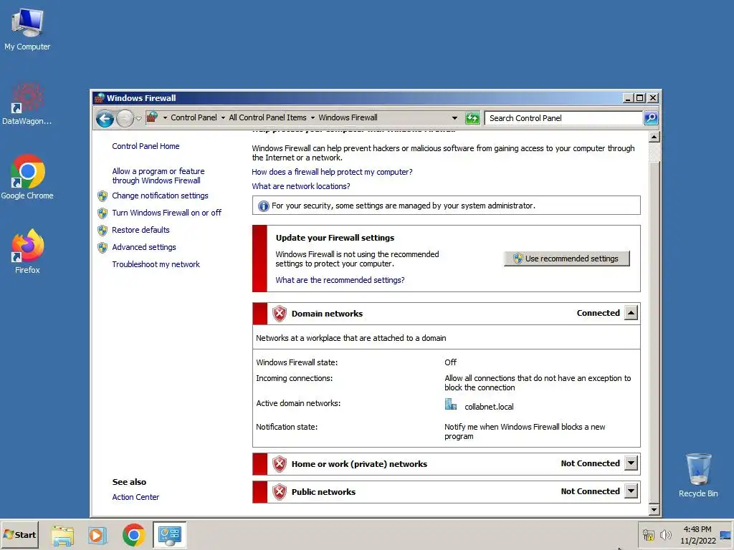
Task: Click the Domain networks heading
Action: click(327, 314)
